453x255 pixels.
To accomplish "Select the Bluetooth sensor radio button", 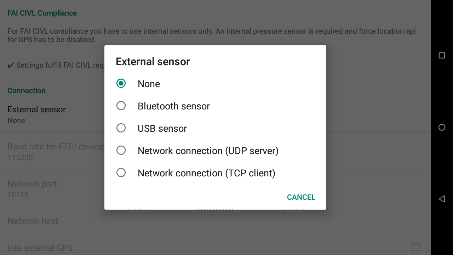I will coord(121,106).
